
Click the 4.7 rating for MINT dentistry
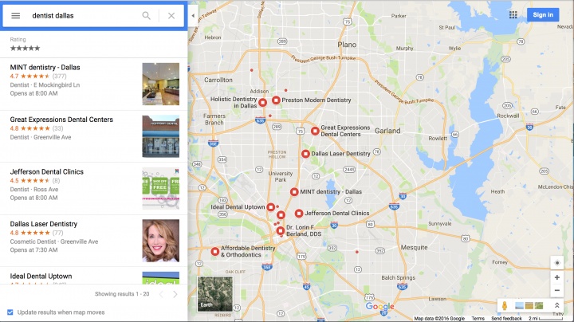click(x=14, y=76)
